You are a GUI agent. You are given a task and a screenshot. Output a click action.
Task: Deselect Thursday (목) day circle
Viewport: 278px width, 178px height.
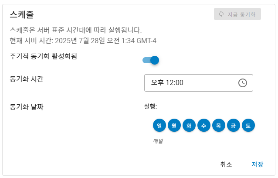pos(218,126)
